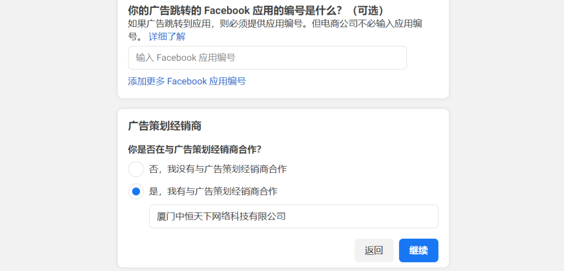Screen dimensions: 564x271
Task: Click the blue dot inside selected 是 option
Action: coord(136,192)
